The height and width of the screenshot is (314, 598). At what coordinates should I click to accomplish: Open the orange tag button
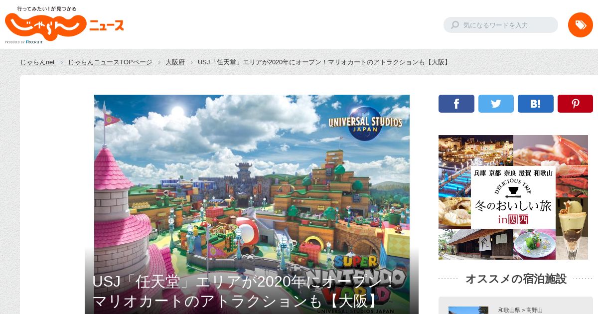tap(581, 25)
